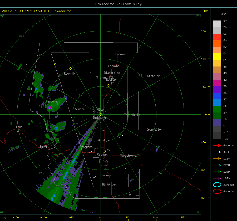
Task: Click the magenta 18TS arrow in legend
Action: pyautogui.click(x=217, y=178)
